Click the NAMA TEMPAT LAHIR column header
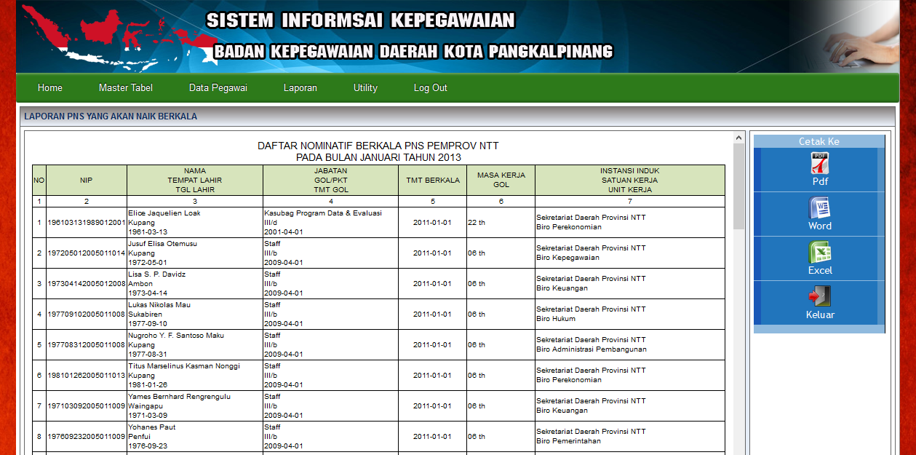This screenshot has width=916, height=455. [x=195, y=180]
